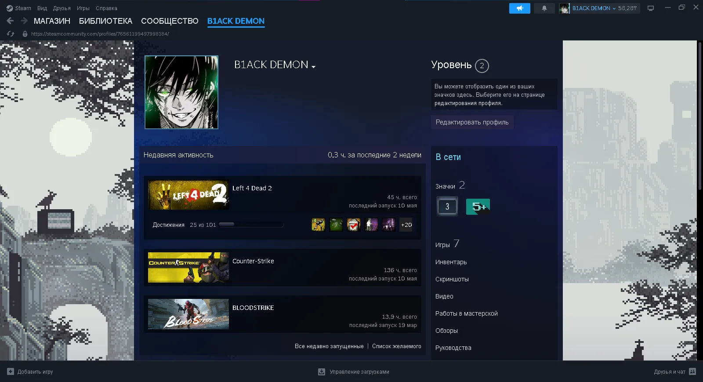The image size is (703, 382).
Task: Open the Игры games count link
Action: click(x=447, y=244)
